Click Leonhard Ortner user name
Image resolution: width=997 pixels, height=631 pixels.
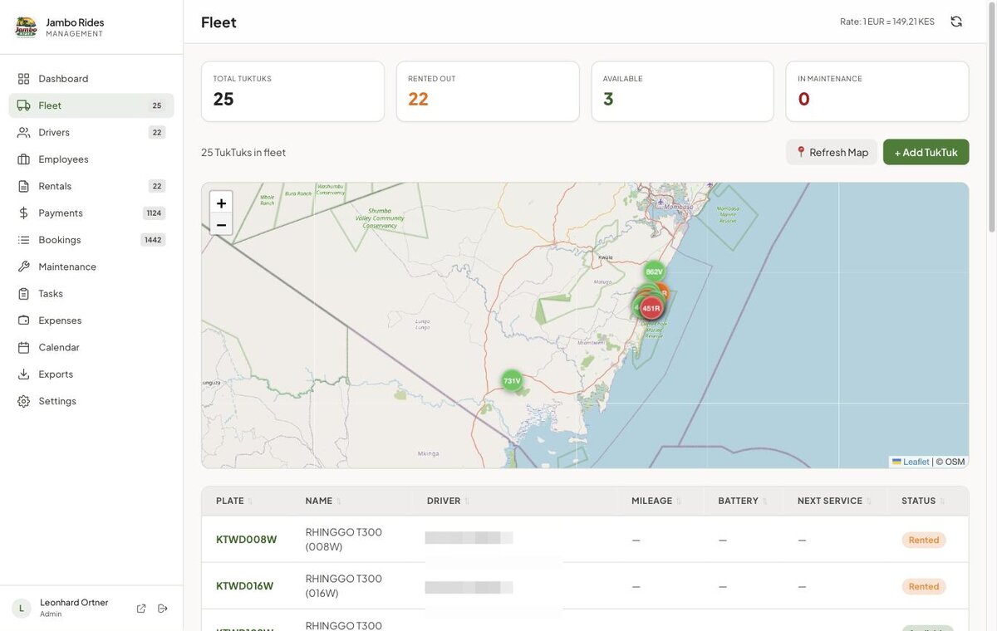74,603
